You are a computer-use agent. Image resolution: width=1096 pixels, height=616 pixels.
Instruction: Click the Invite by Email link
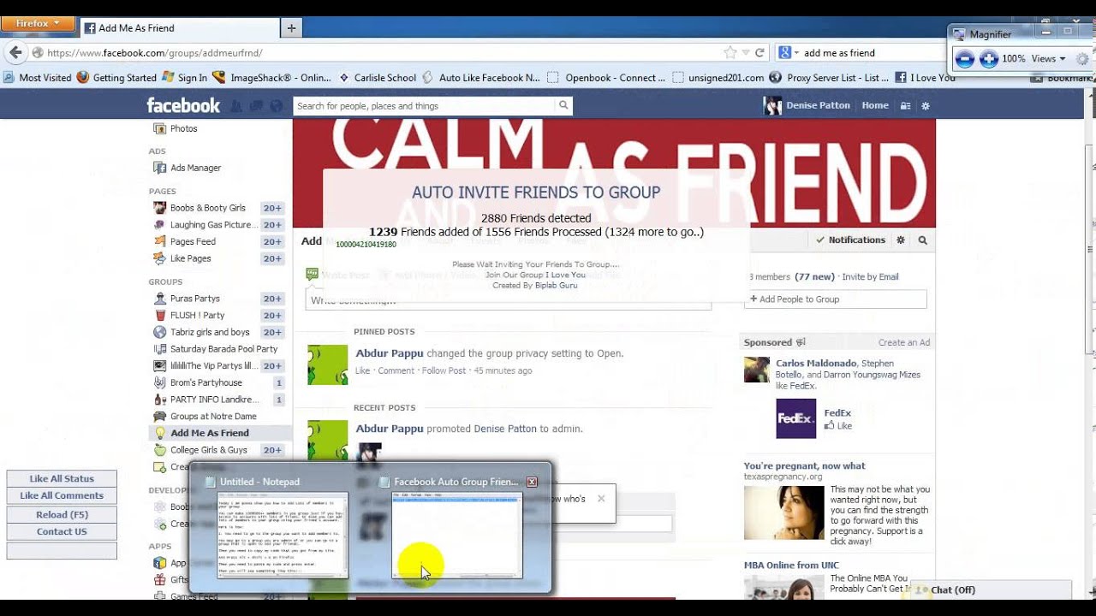pyautogui.click(x=870, y=276)
